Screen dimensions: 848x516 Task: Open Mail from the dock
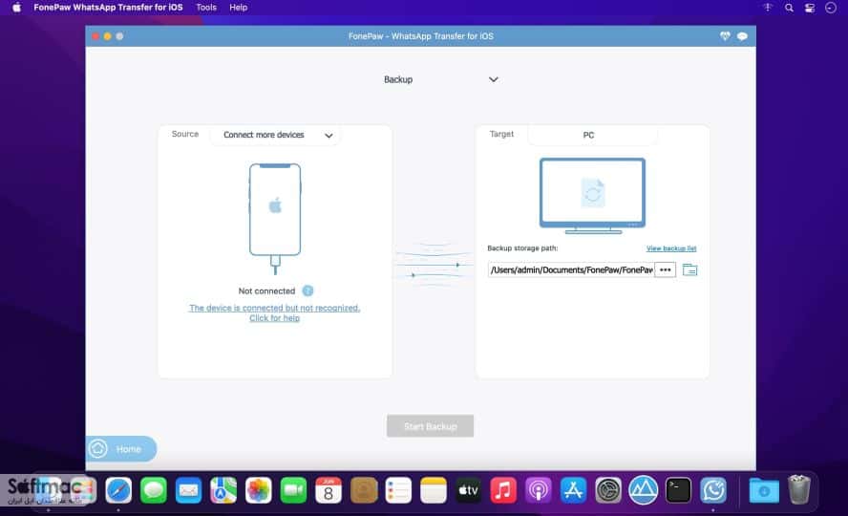pos(188,490)
